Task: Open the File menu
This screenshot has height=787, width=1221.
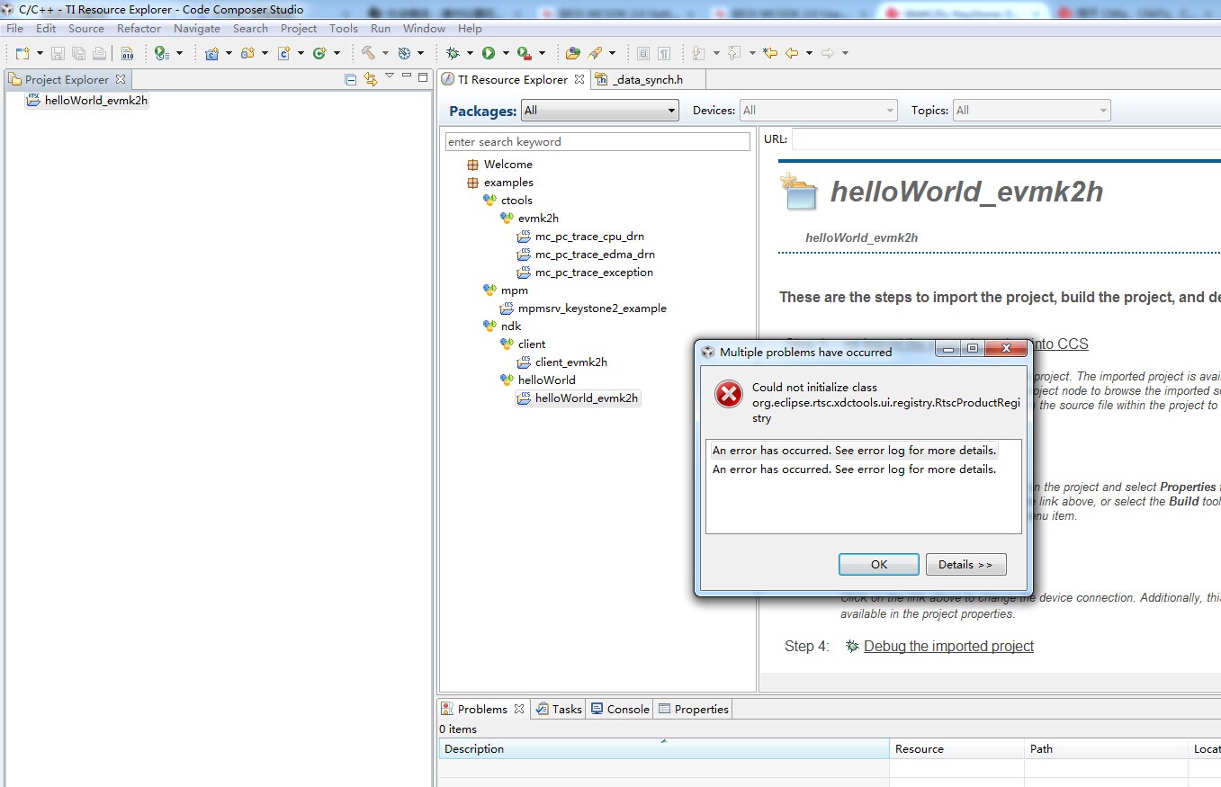Action: pyautogui.click(x=14, y=29)
